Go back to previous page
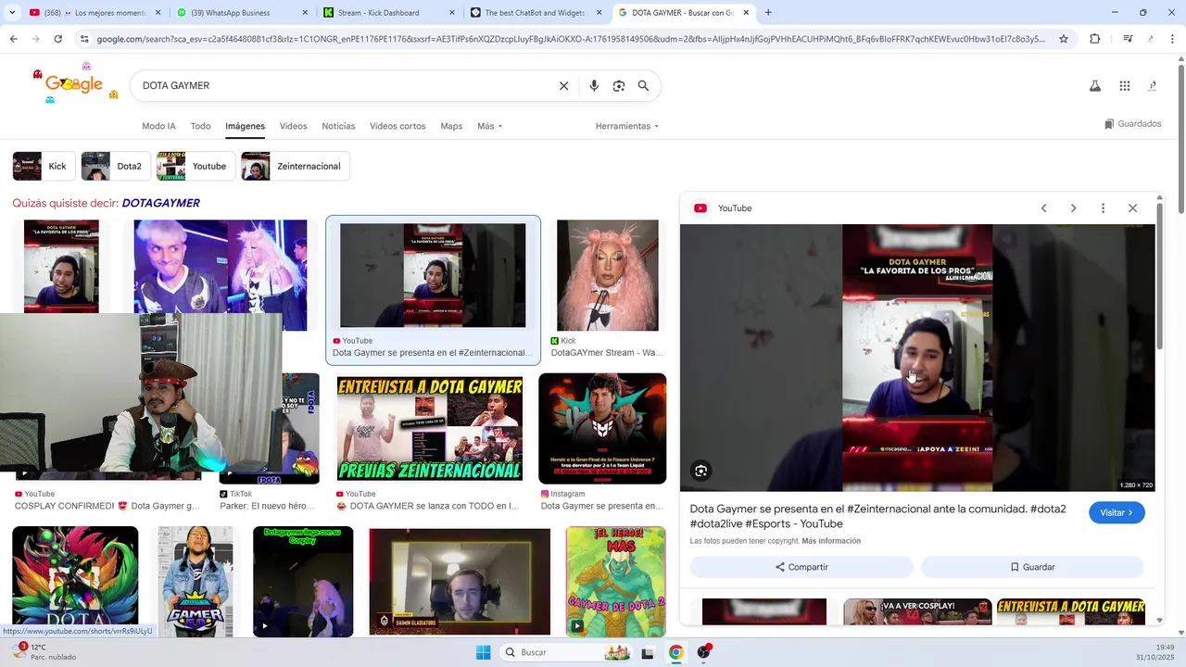Image resolution: width=1186 pixels, height=667 pixels. [x=13, y=39]
